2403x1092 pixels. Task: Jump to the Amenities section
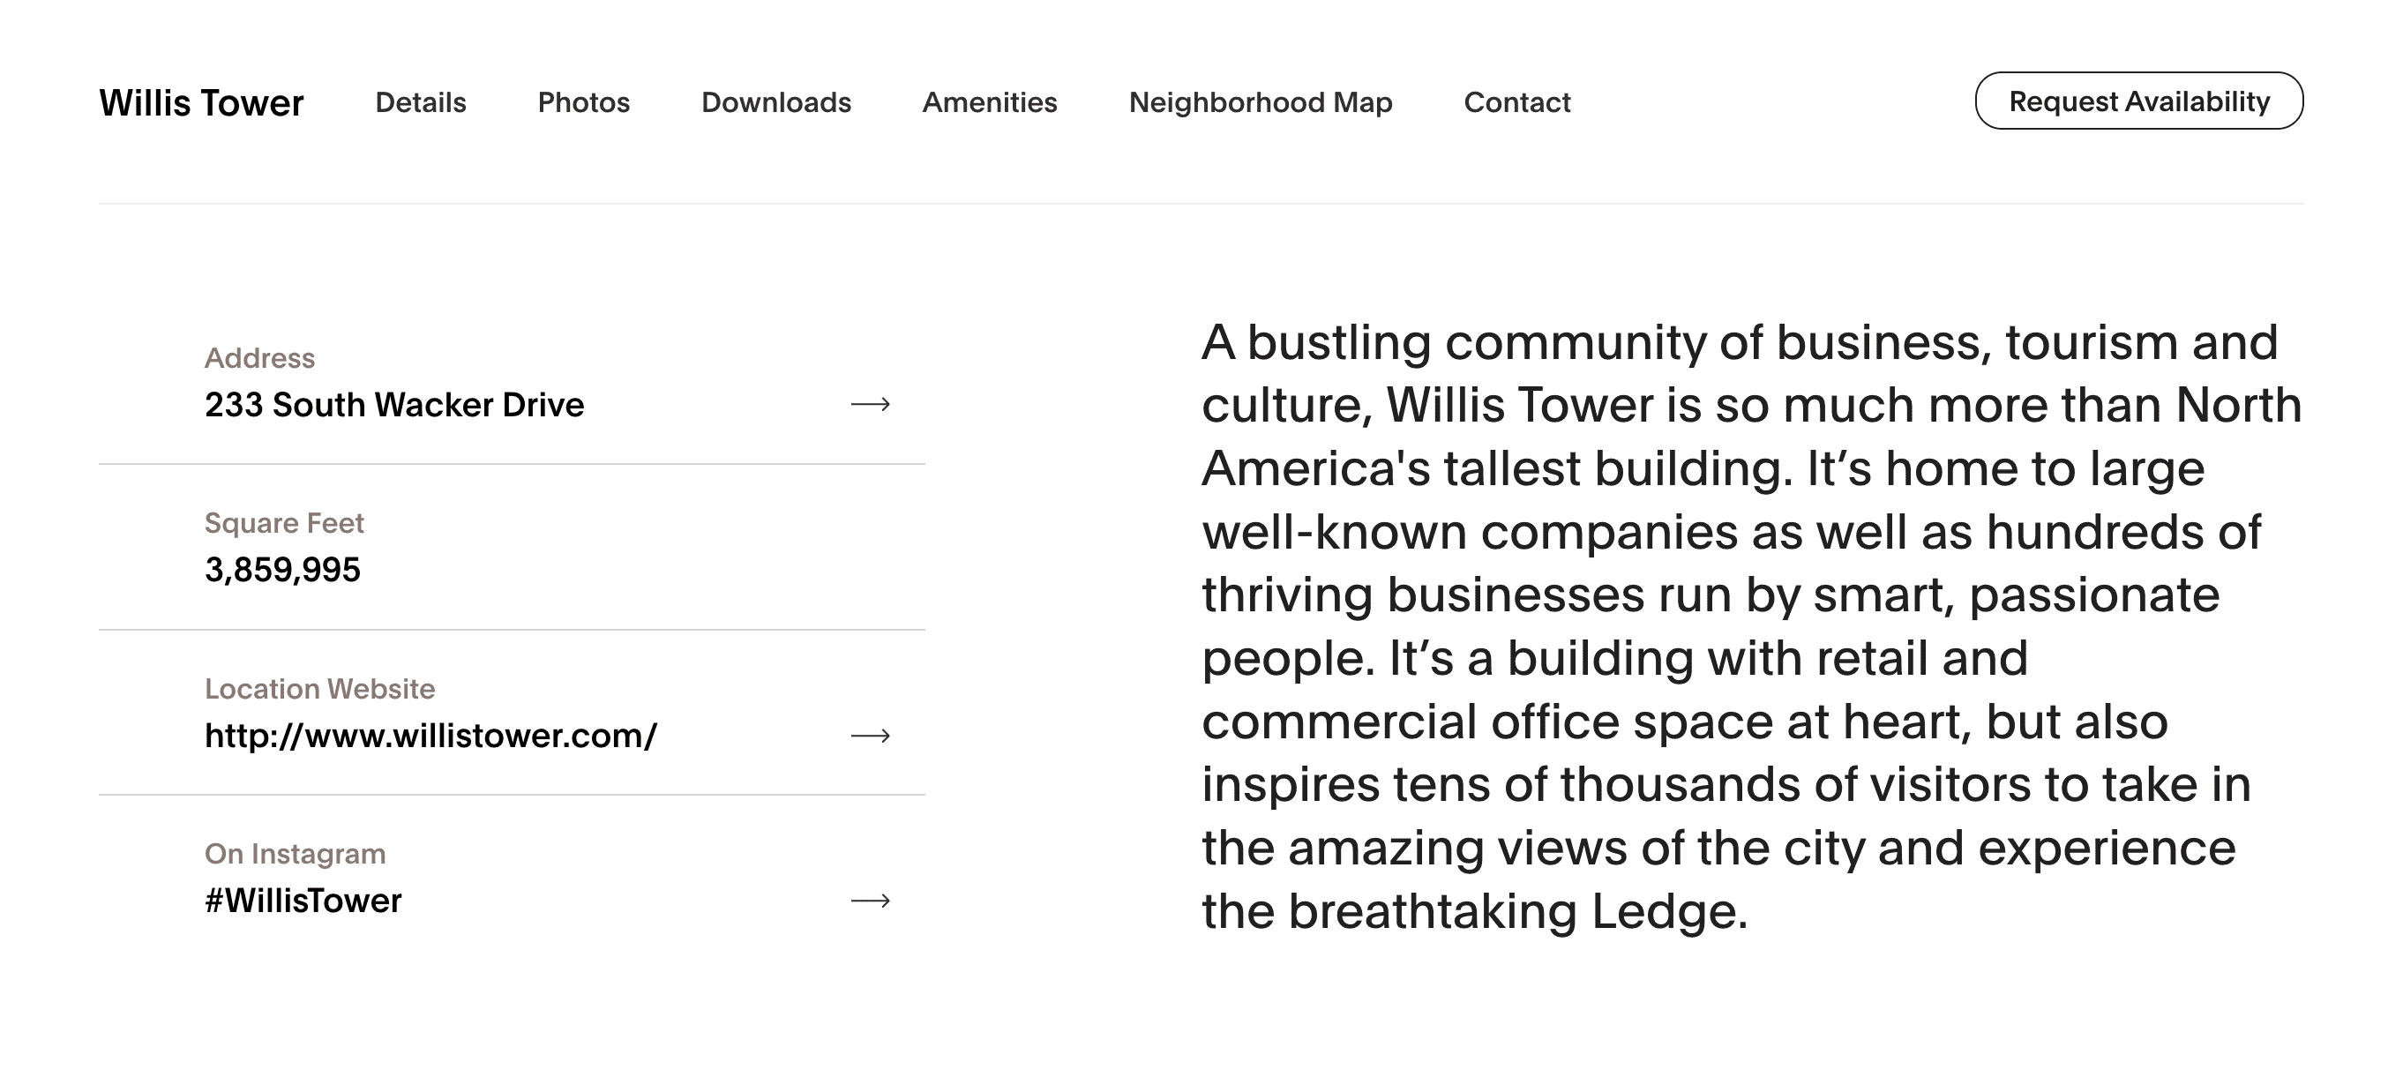click(990, 101)
